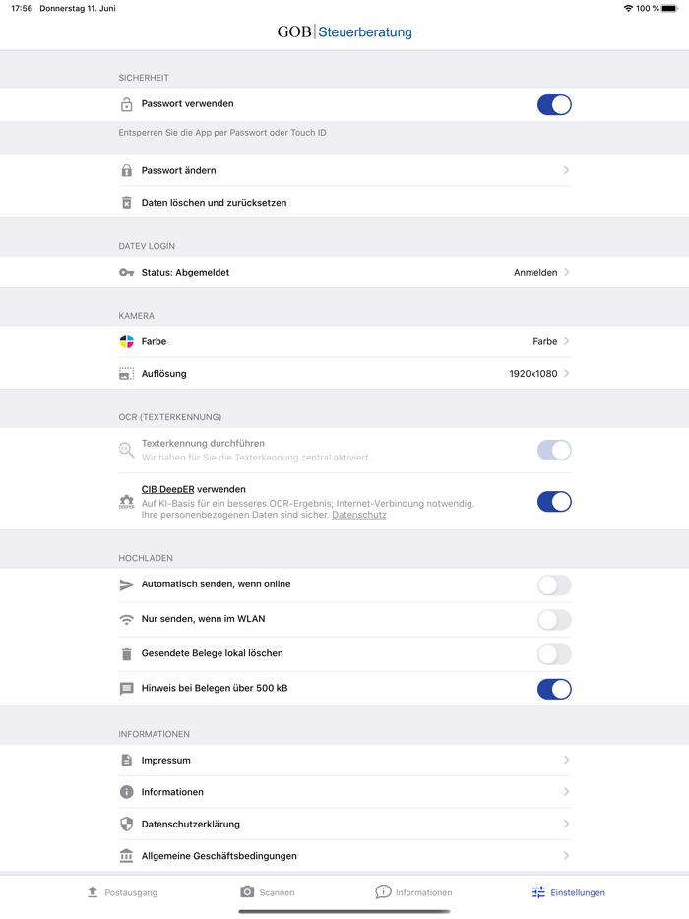The width and height of the screenshot is (689, 919).
Task: Click the key icon next to Status
Action: click(x=126, y=273)
